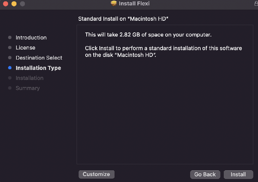
Task: Click the Install Flexi window title
Action: click(x=134, y=3)
